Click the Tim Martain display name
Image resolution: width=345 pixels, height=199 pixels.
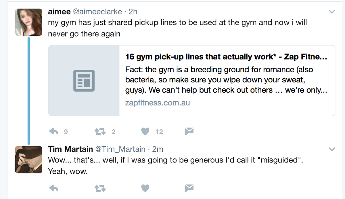70,149
